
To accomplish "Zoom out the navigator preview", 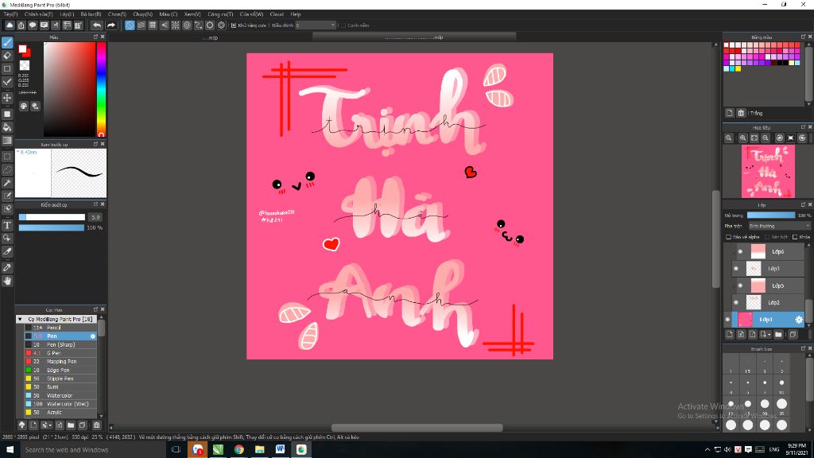I will click(x=766, y=138).
